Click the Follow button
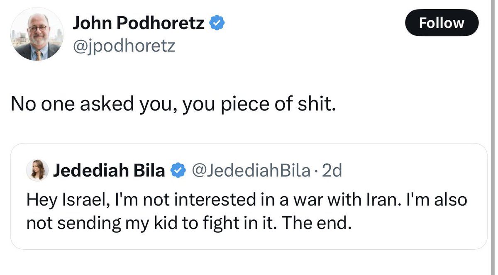The height and width of the screenshot is (275, 498). tap(442, 23)
